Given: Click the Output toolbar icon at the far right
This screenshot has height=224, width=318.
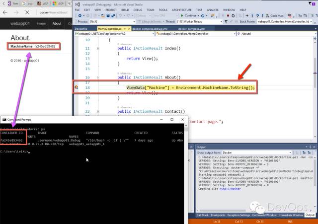Looking at the screenshot, I should click(x=309, y=152).
